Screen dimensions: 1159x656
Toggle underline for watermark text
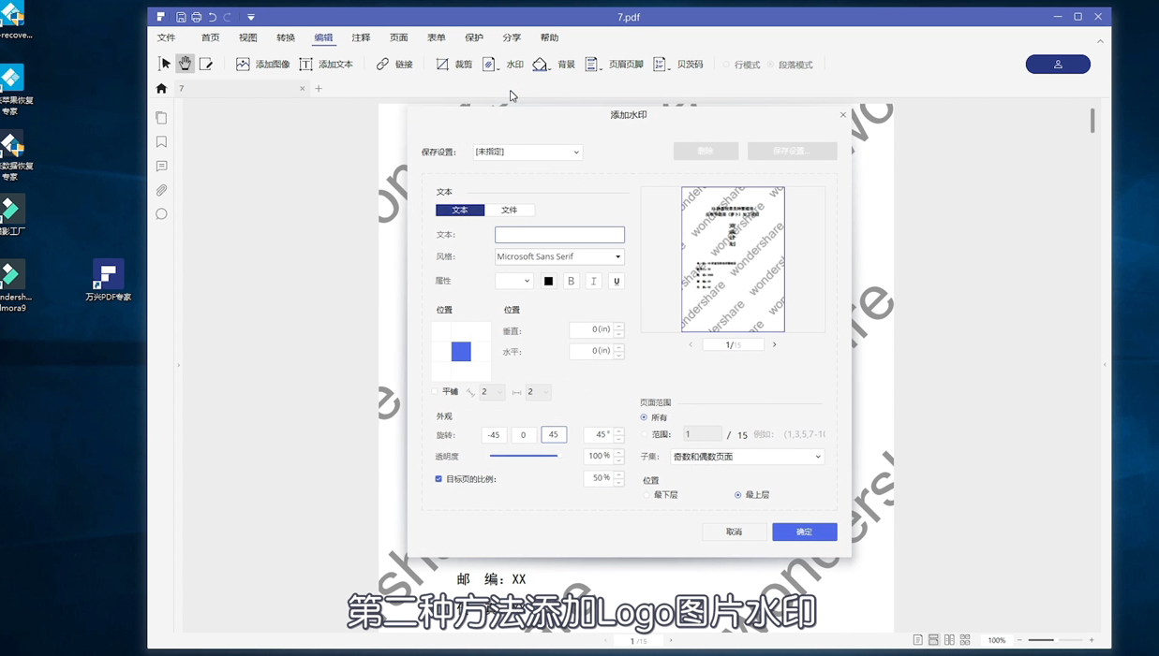(x=617, y=281)
